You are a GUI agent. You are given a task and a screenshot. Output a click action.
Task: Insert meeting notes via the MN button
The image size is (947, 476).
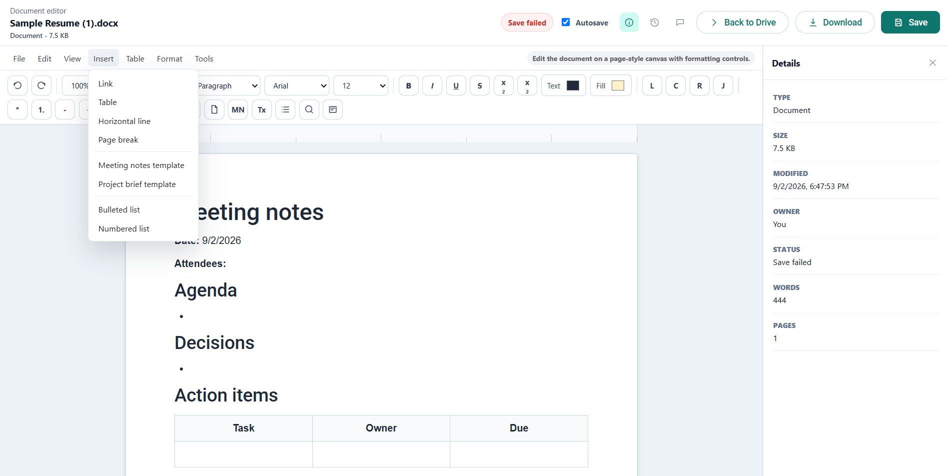point(238,109)
